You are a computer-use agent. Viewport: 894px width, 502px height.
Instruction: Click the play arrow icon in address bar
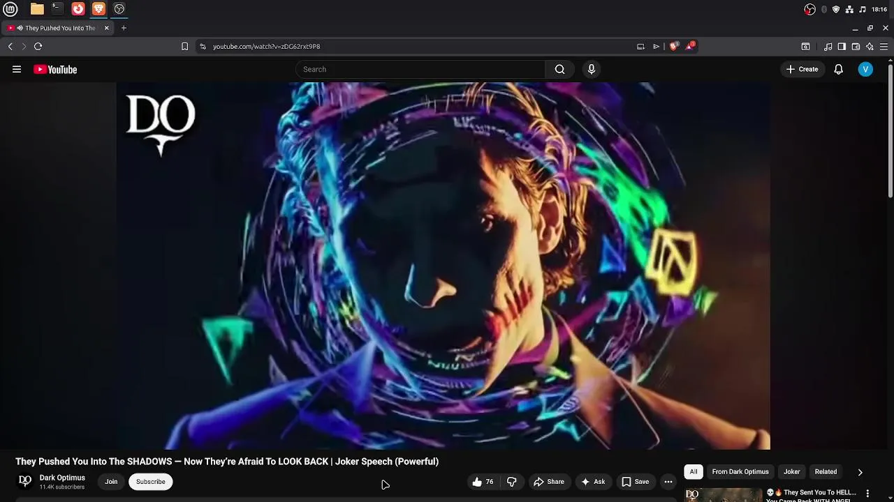pyautogui.click(x=656, y=46)
